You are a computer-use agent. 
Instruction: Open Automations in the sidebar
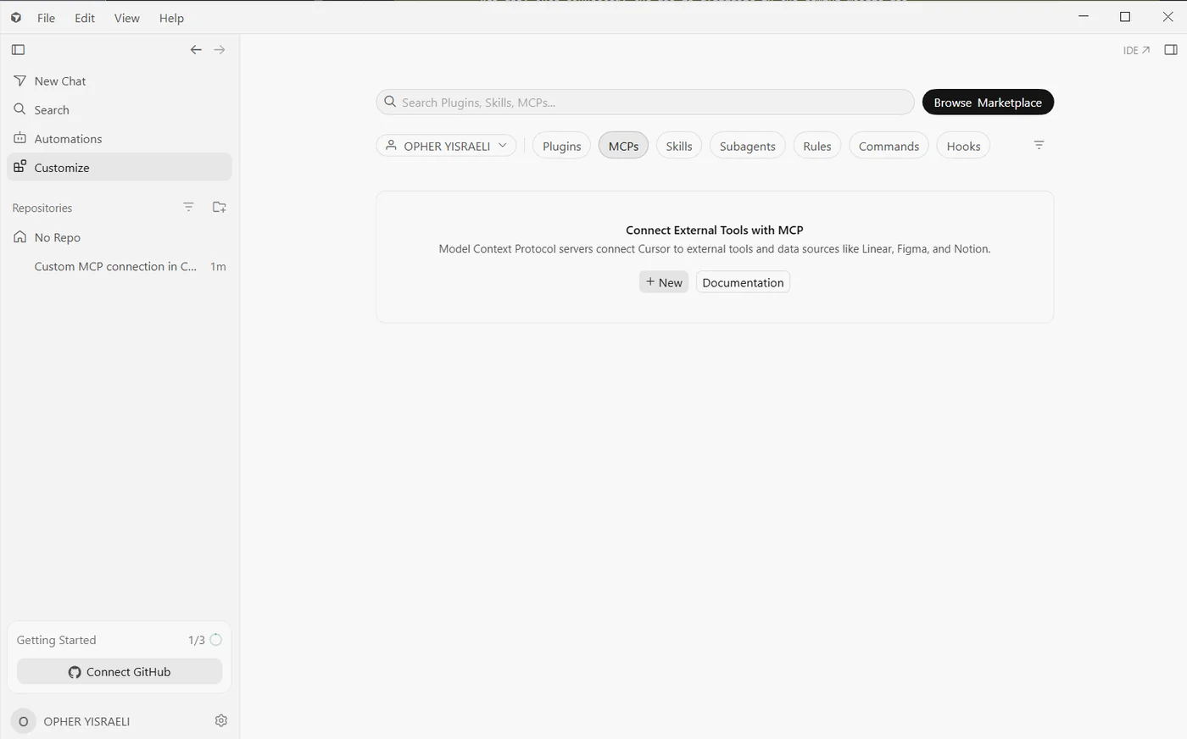pos(120,139)
